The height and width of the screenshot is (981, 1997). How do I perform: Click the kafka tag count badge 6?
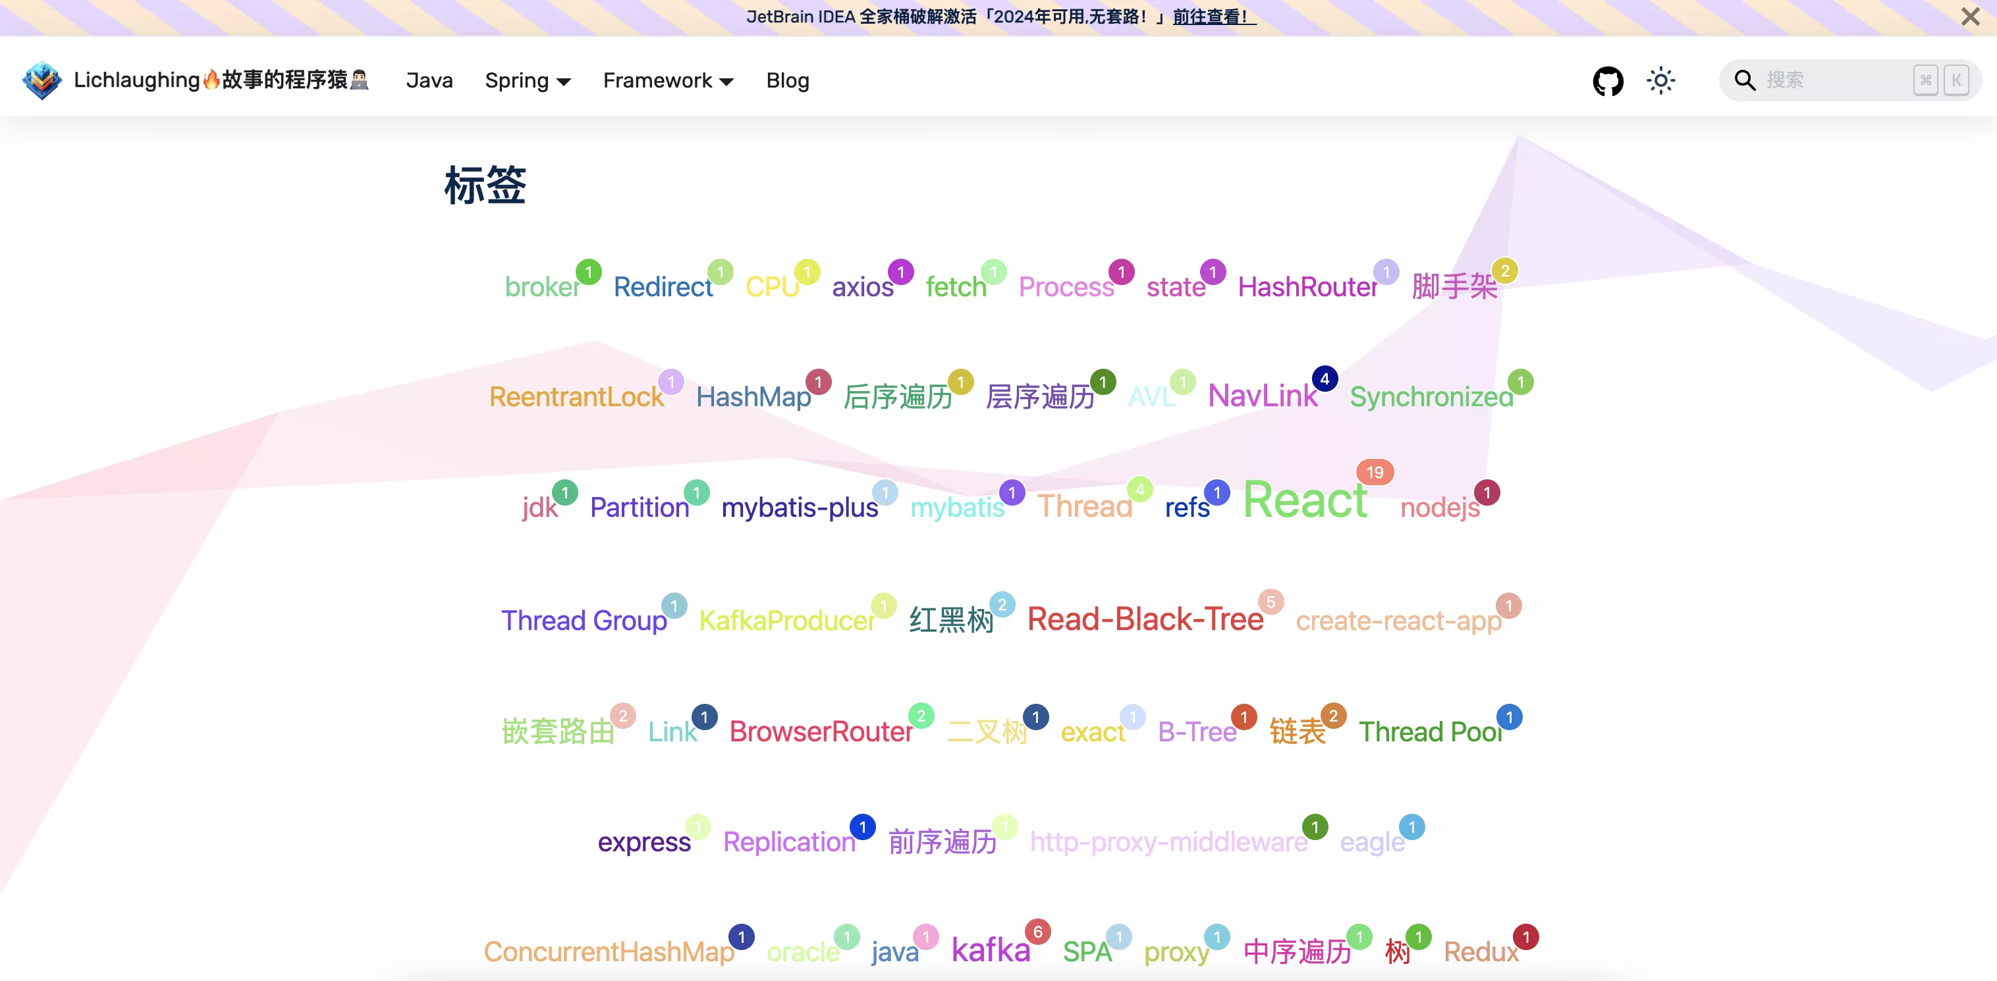[1037, 932]
